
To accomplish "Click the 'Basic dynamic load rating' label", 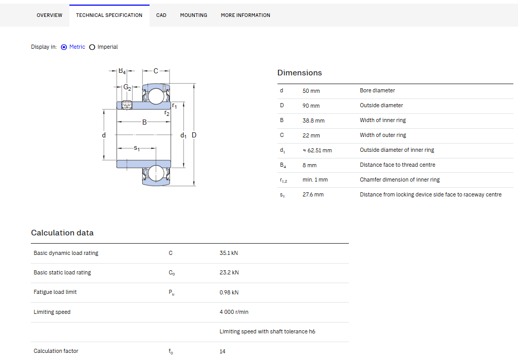I will (66, 253).
